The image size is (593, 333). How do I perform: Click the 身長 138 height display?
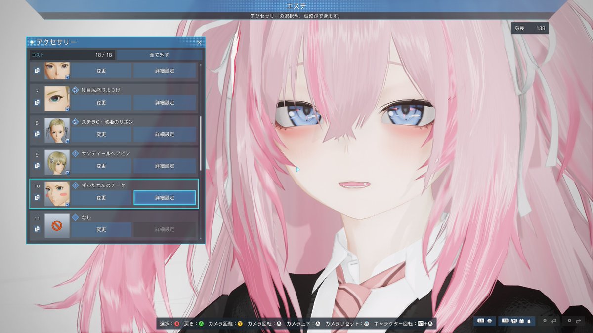pos(530,28)
